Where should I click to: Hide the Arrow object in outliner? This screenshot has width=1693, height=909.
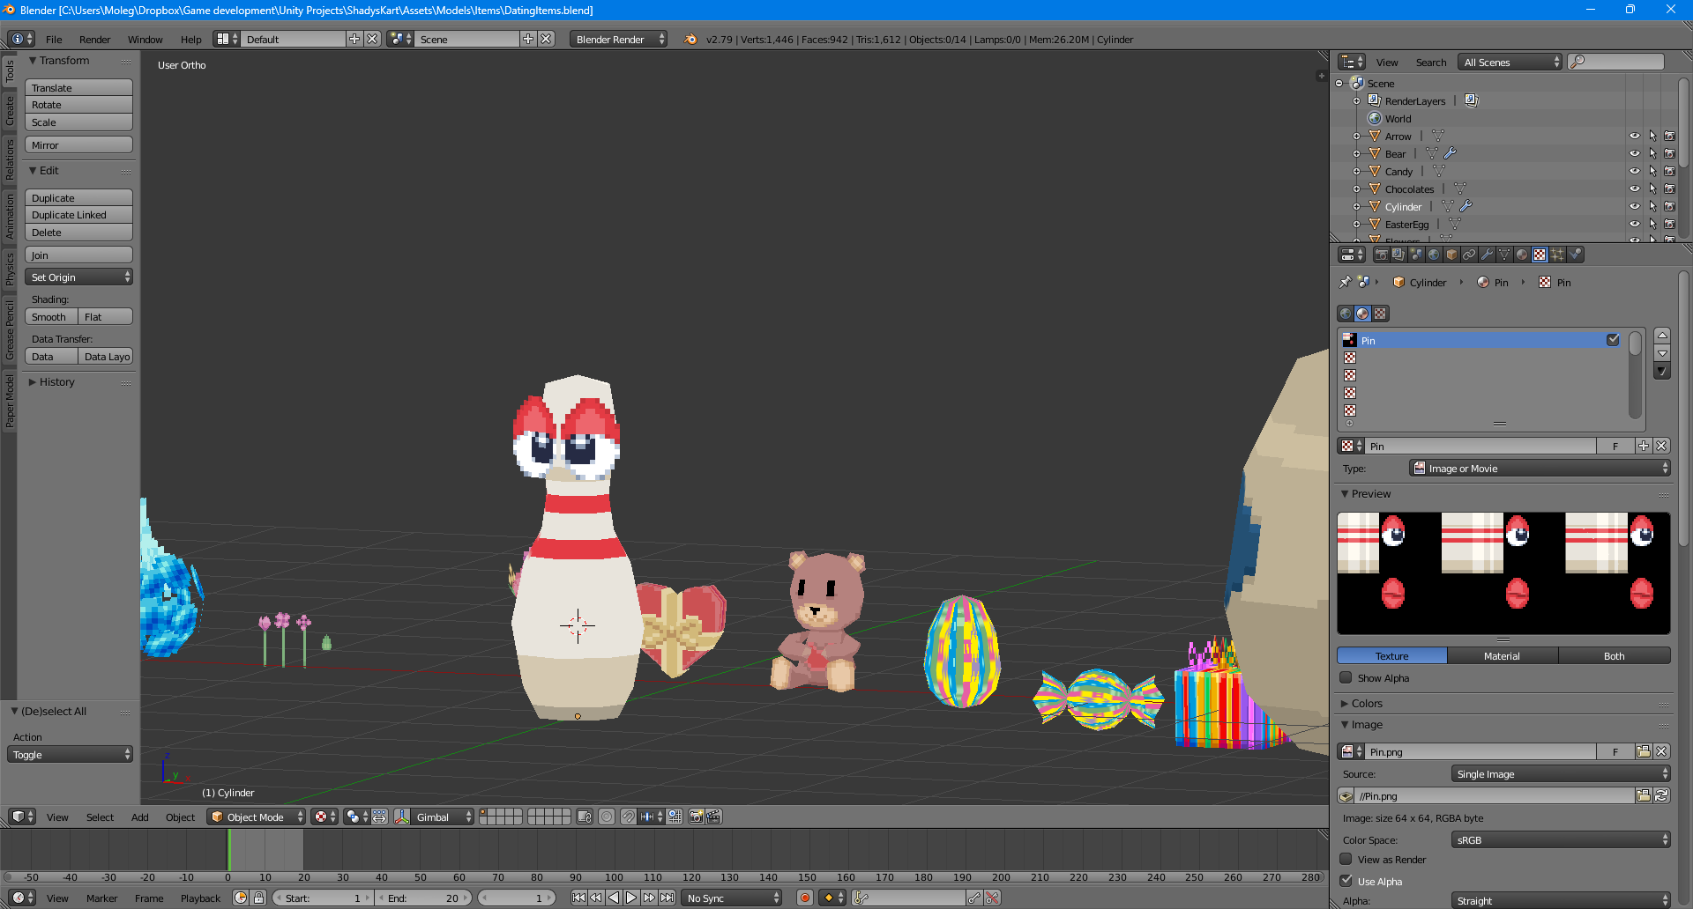[1635, 136]
